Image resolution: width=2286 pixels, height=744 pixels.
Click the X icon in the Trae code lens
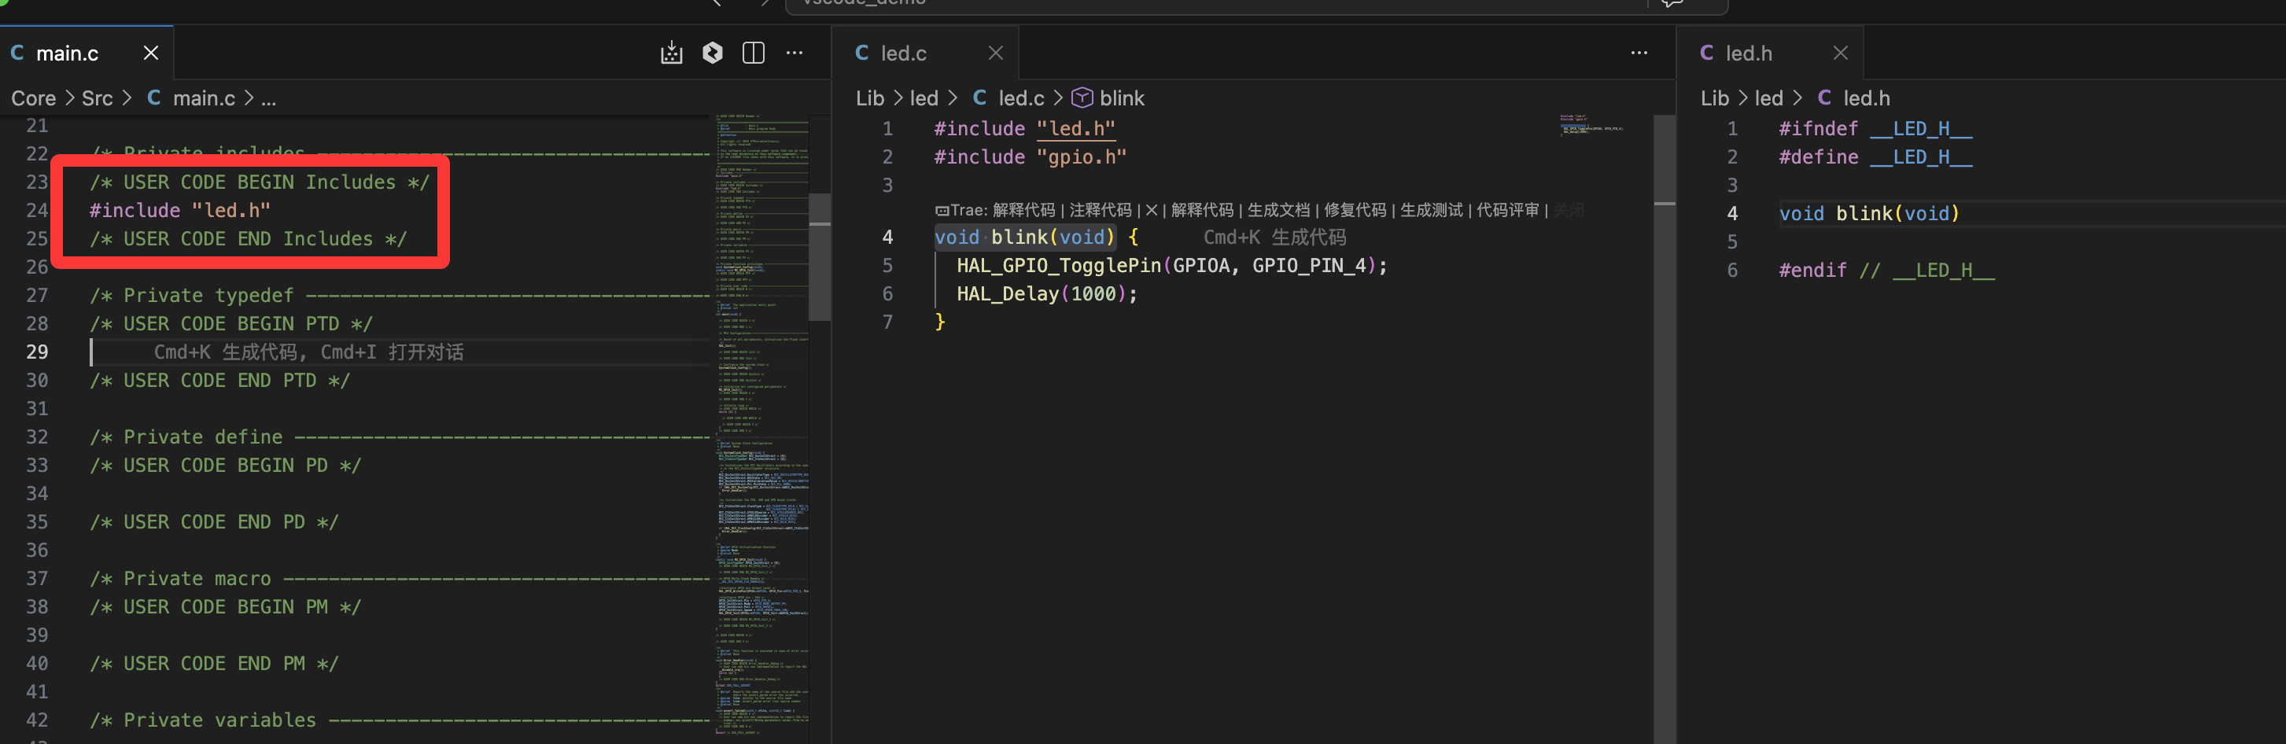click(x=1151, y=210)
